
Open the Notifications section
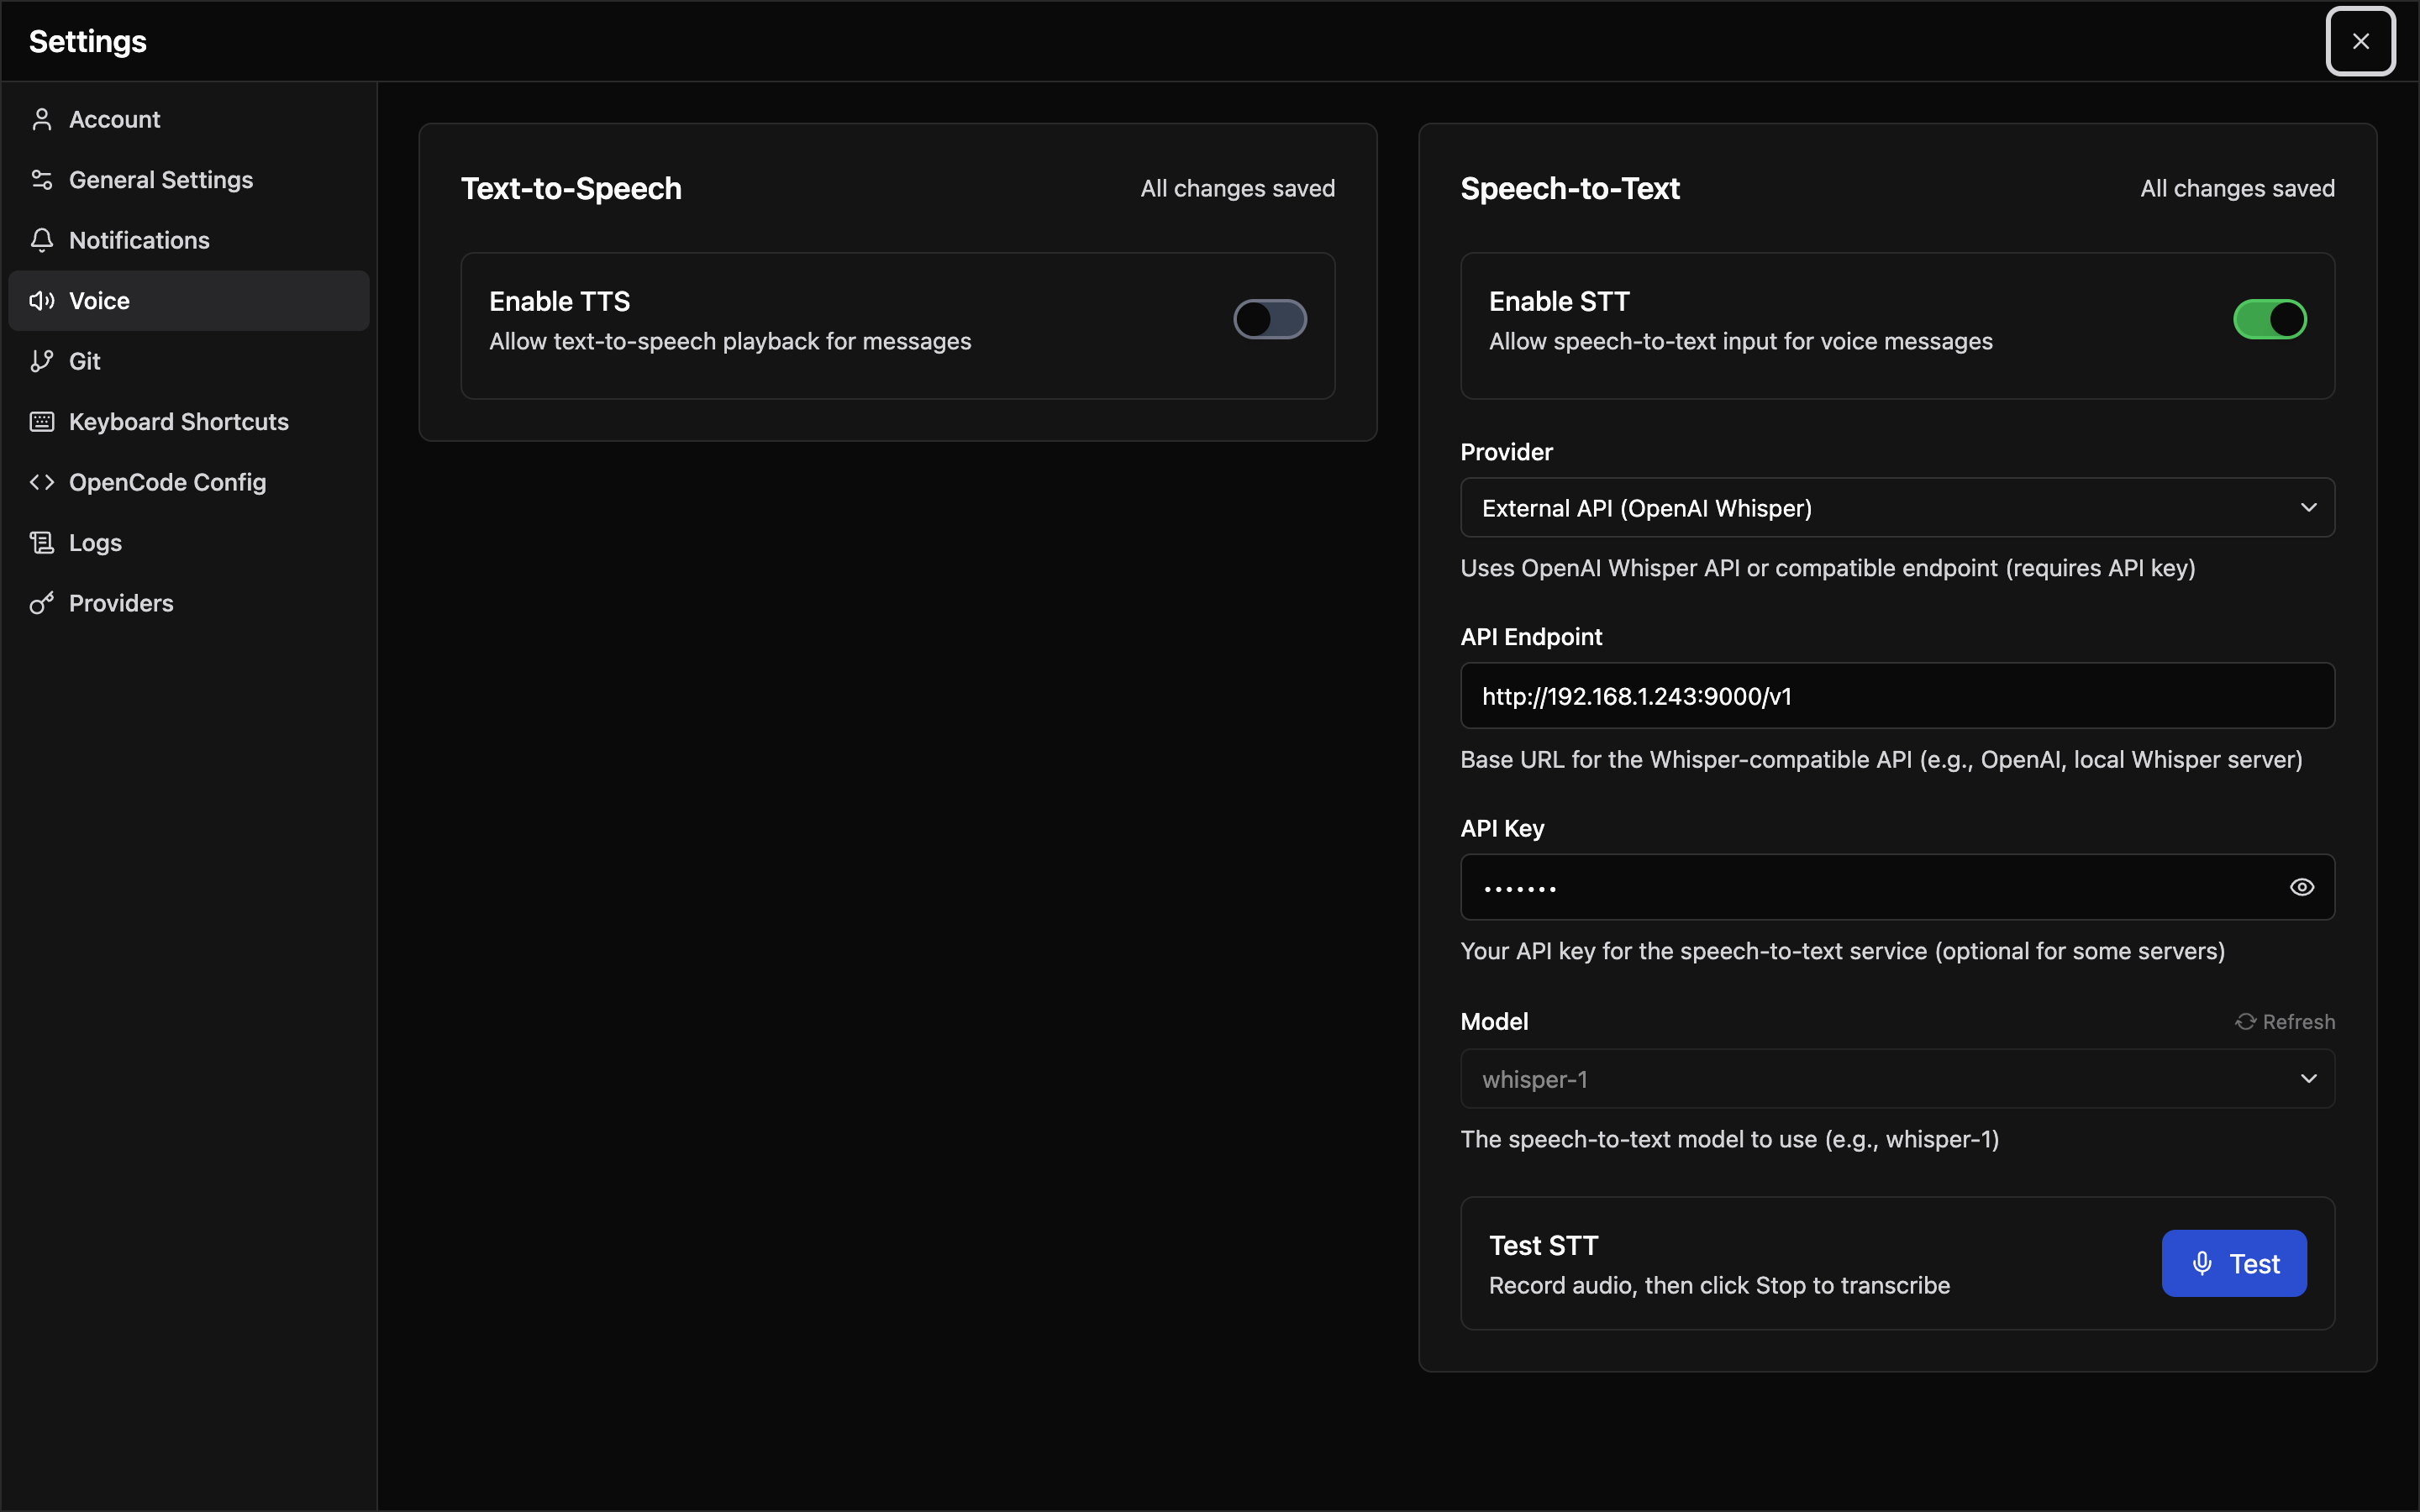(189, 240)
